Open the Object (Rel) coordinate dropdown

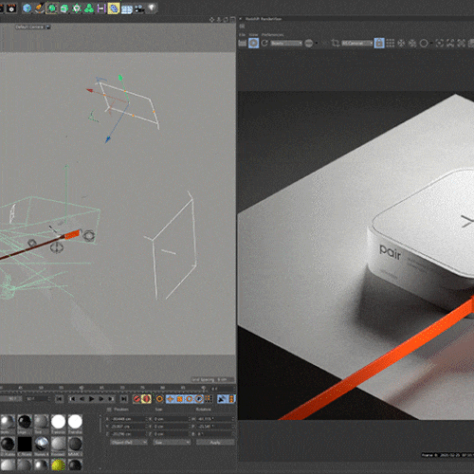[129, 442]
